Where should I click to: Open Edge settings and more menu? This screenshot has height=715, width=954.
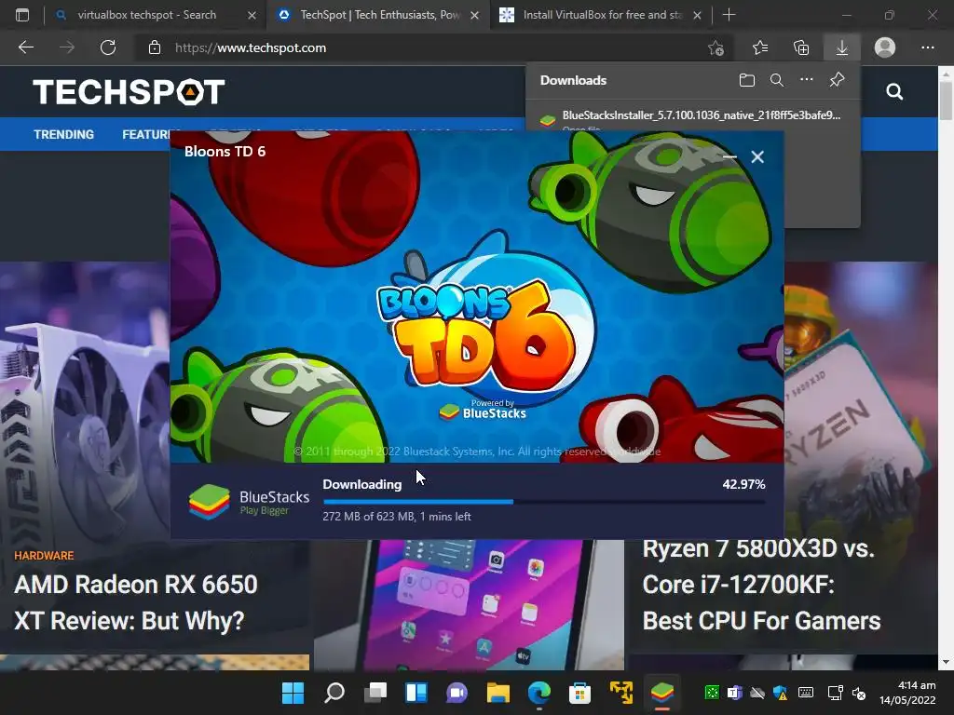click(927, 47)
